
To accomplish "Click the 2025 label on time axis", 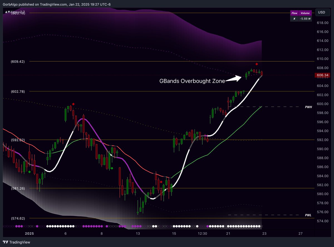I will tap(29, 234).
